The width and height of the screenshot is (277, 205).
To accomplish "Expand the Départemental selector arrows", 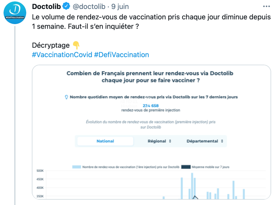I will [222, 141].
